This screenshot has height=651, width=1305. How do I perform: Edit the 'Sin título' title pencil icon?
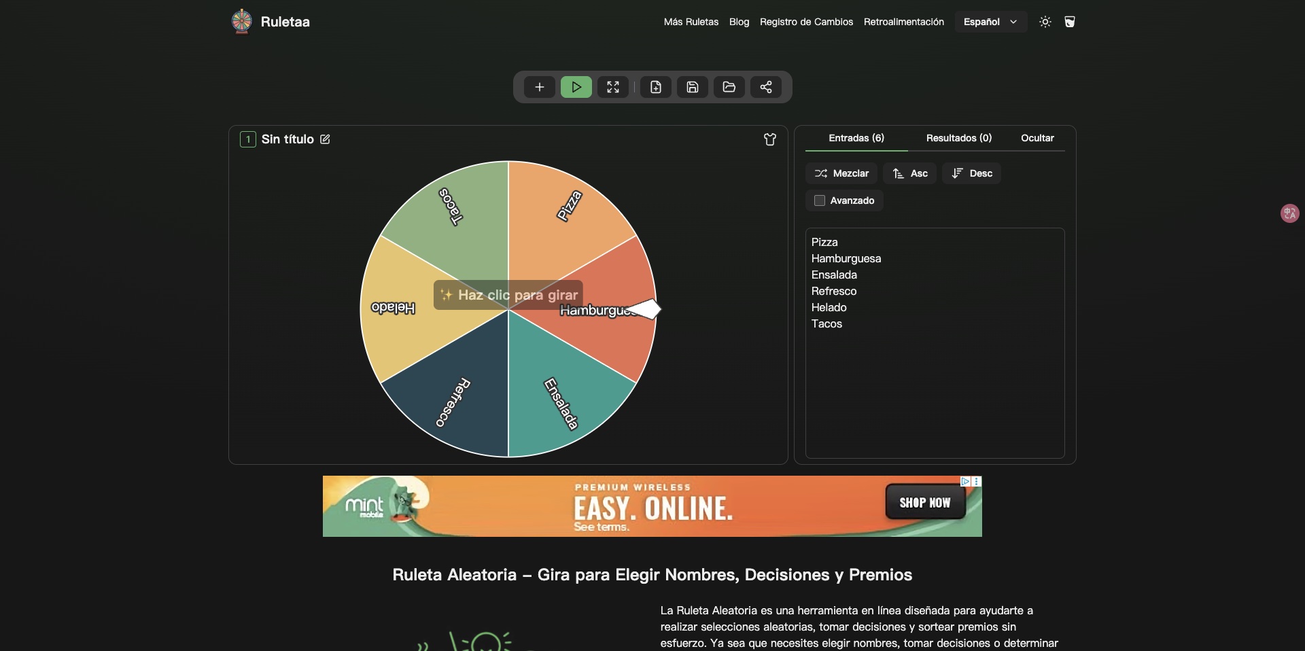[325, 139]
